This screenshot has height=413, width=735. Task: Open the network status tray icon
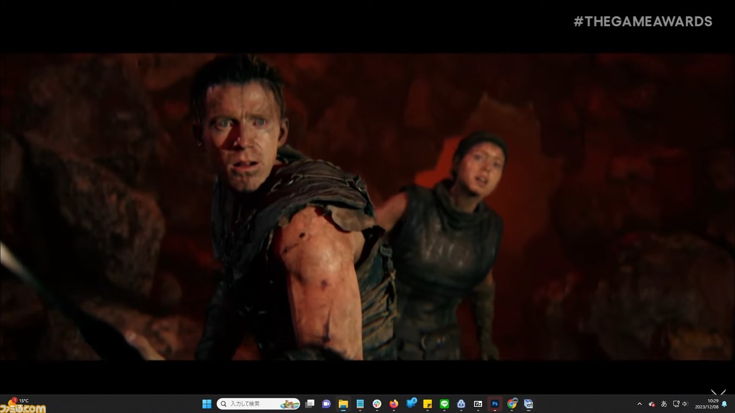[x=676, y=404]
